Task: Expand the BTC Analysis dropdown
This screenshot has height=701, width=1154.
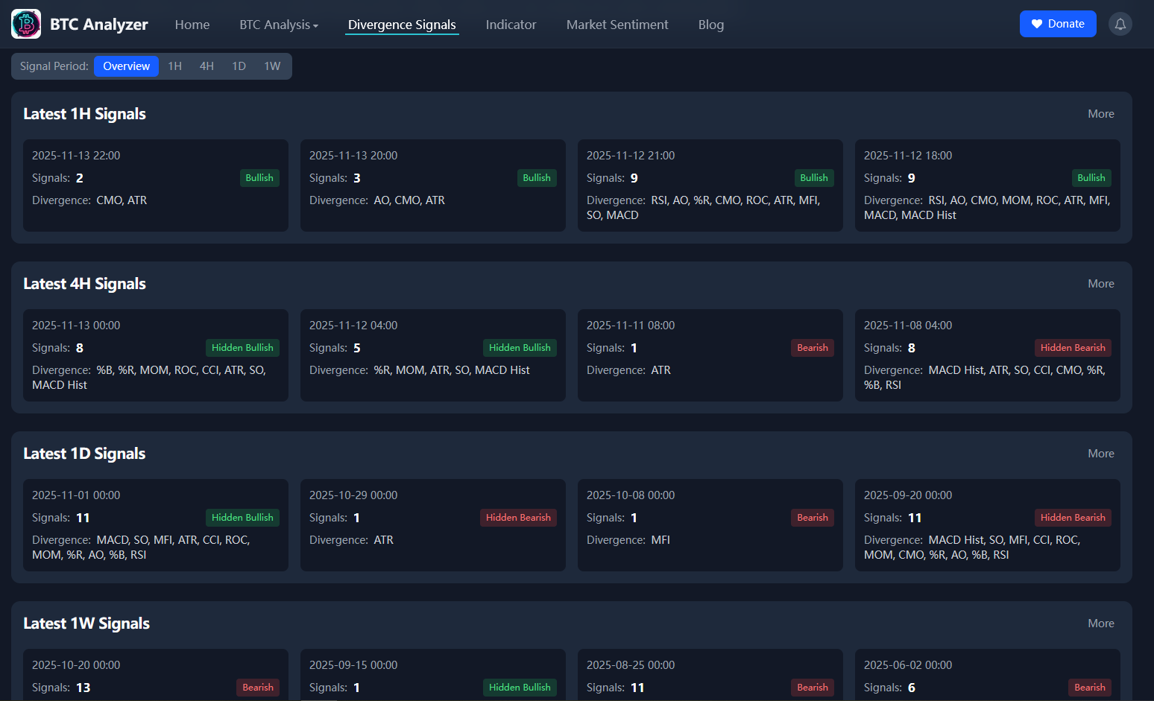Action: pos(279,24)
